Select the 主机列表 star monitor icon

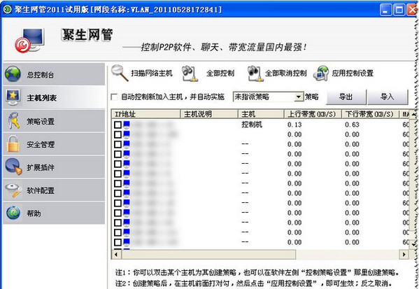pyautogui.click(x=13, y=97)
